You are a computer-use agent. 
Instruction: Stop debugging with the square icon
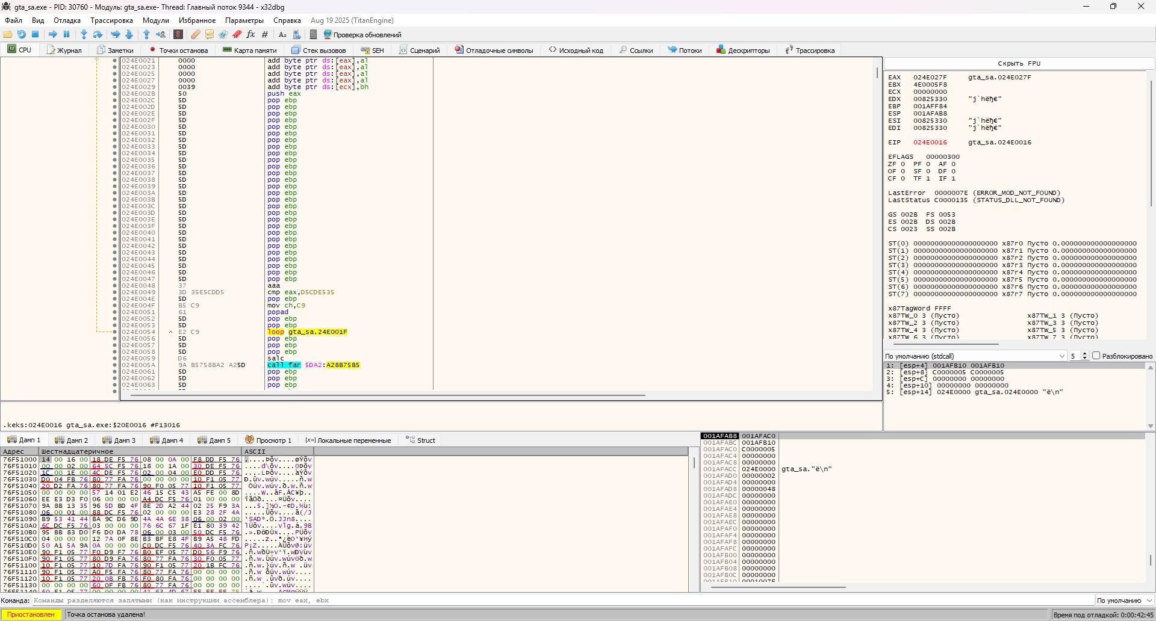pos(36,34)
